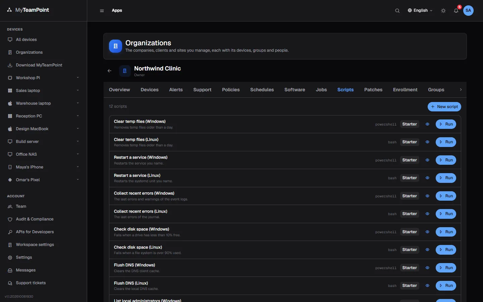Switch to the Patches tab

click(373, 90)
